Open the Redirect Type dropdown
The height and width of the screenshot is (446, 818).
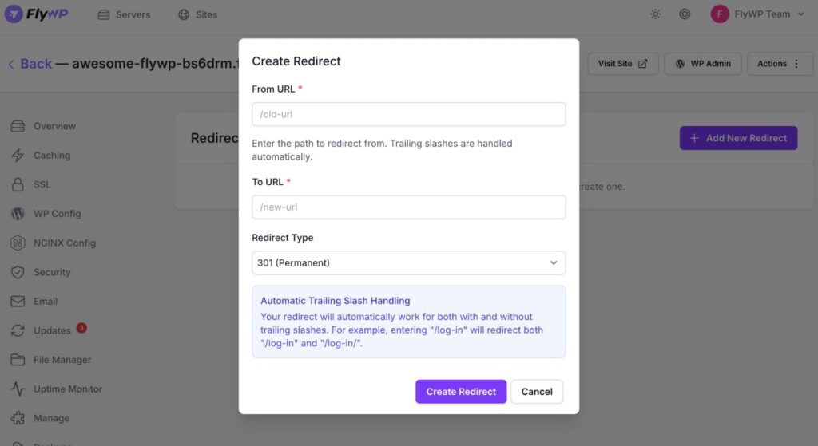tap(408, 262)
